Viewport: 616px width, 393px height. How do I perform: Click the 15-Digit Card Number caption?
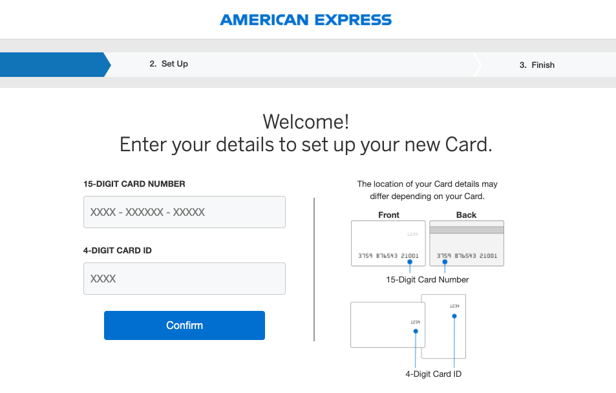tap(427, 279)
